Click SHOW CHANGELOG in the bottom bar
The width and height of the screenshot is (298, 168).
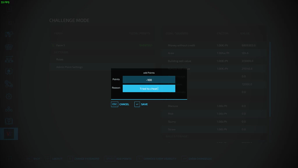pos(200,159)
